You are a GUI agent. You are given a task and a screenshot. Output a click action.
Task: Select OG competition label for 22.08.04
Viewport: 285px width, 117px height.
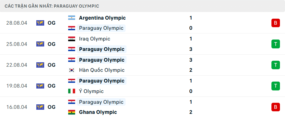pyautogui.click(x=51, y=65)
